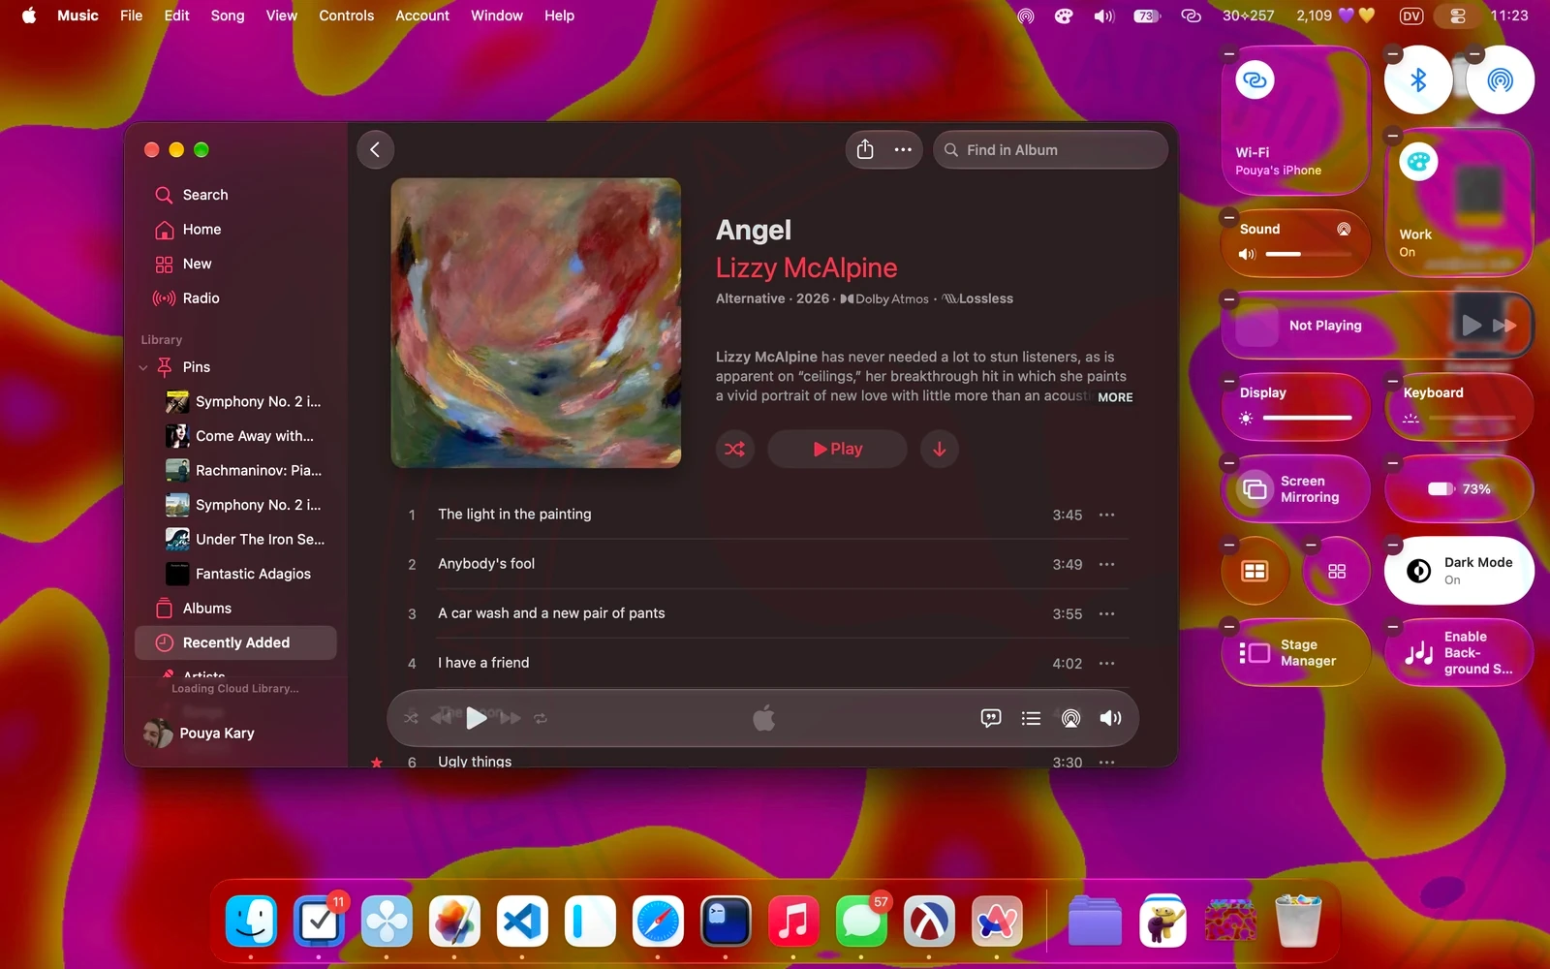Toggle Dark Mode off

(1459, 571)
